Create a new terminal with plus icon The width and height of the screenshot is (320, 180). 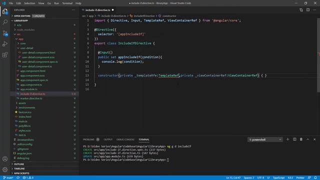(x=288, y=139)
